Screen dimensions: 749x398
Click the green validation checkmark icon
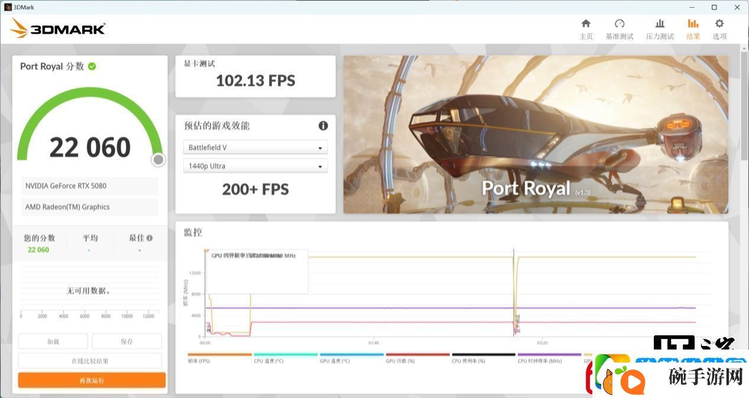(92, 66)
